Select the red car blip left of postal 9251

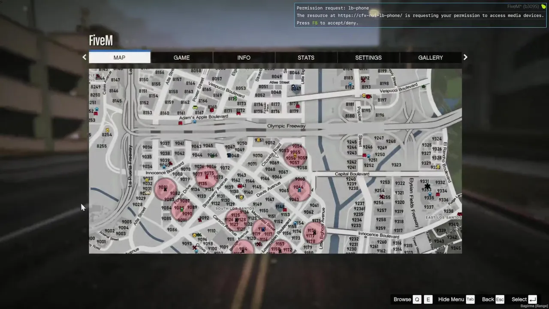[x=365, y=155]
